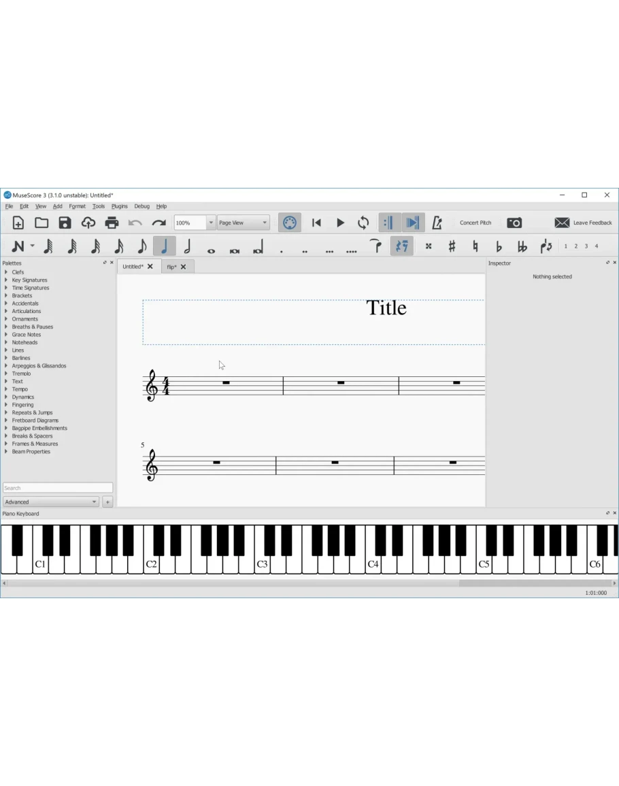This screenshot has height=786, width=619.
Task: Switch to the flip* score tab
Action: 171,267
